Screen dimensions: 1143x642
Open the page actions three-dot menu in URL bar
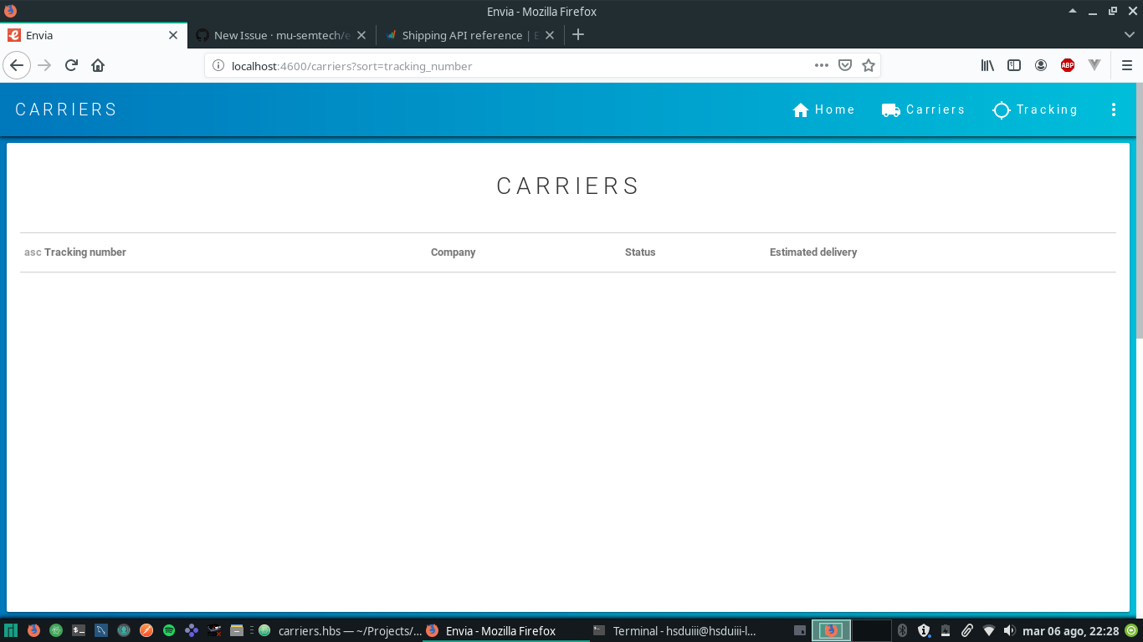coord(822,65)
